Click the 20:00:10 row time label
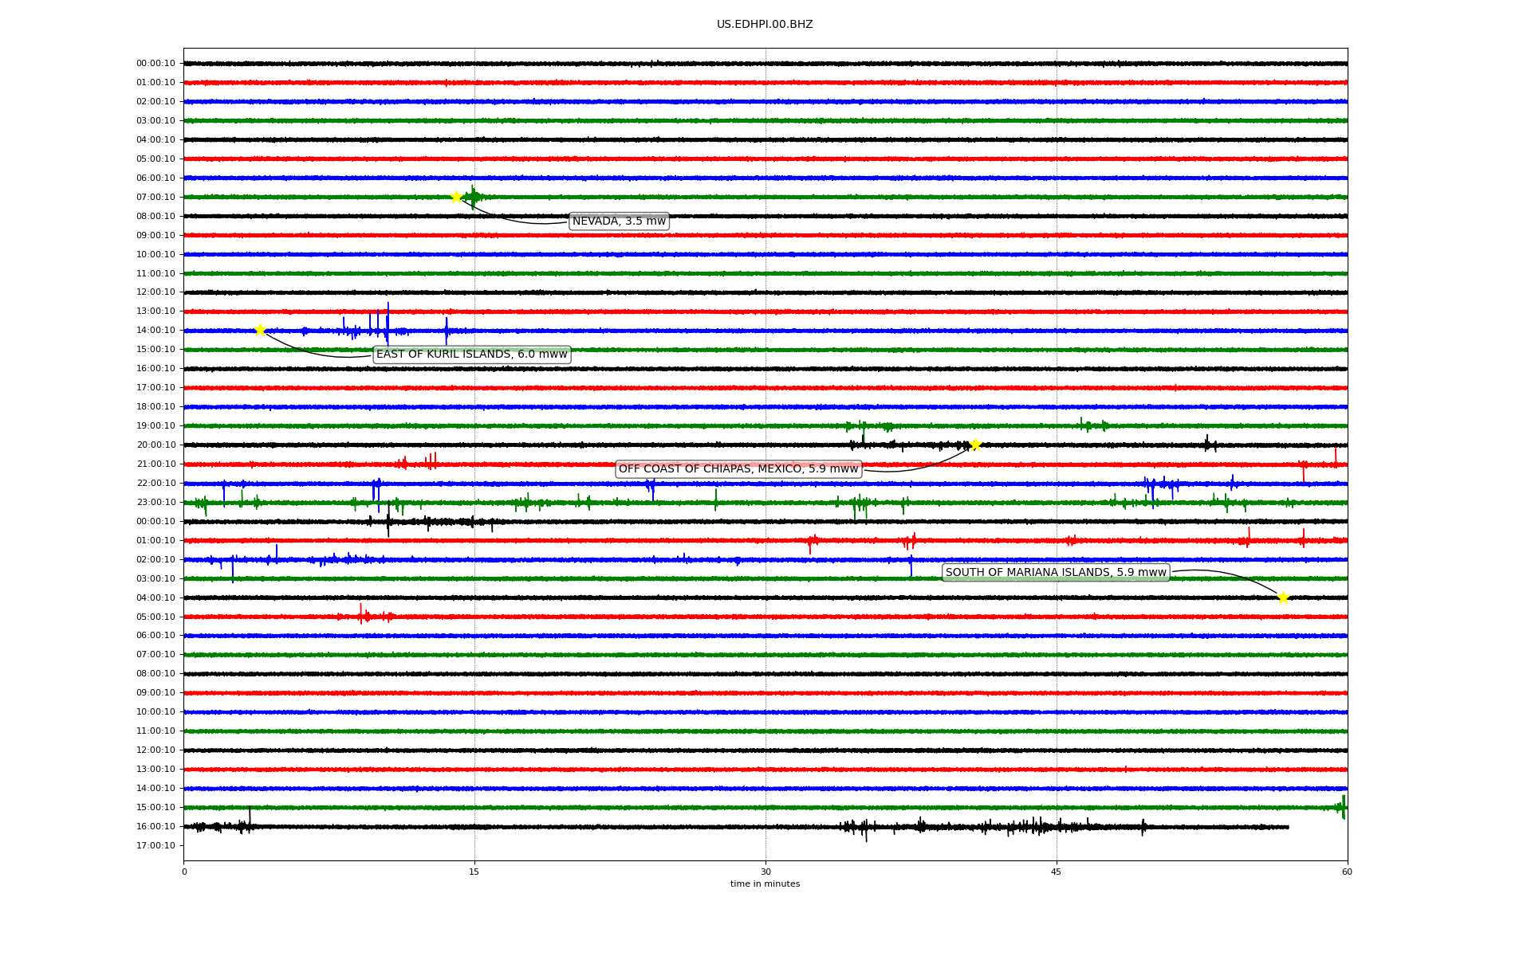 [x=155, y=445]
